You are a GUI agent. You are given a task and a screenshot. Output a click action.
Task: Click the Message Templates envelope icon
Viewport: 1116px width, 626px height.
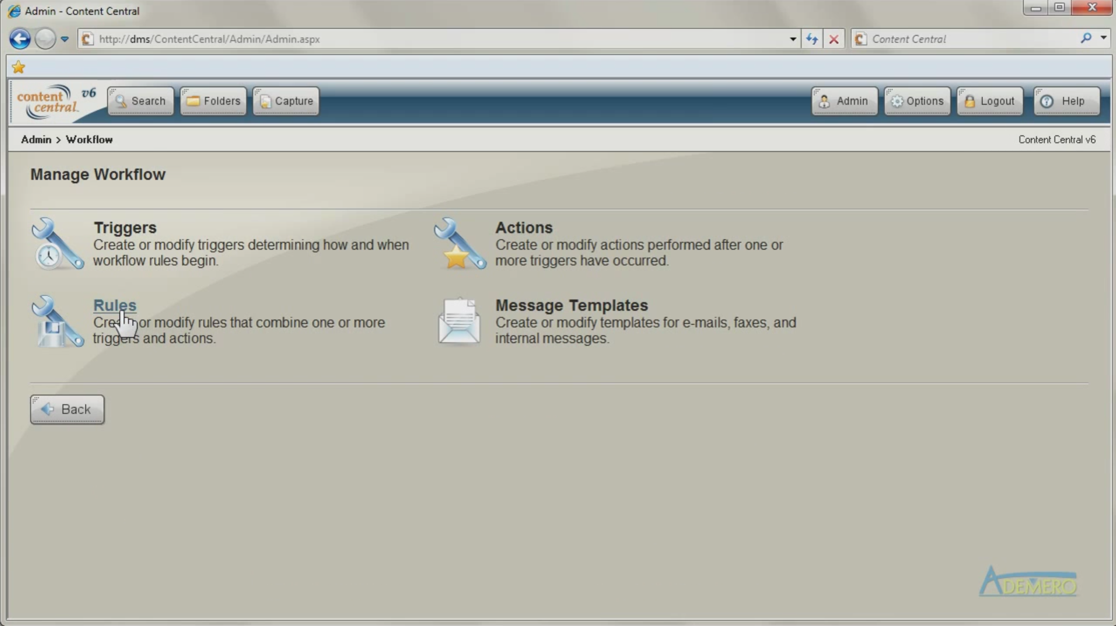459,321
